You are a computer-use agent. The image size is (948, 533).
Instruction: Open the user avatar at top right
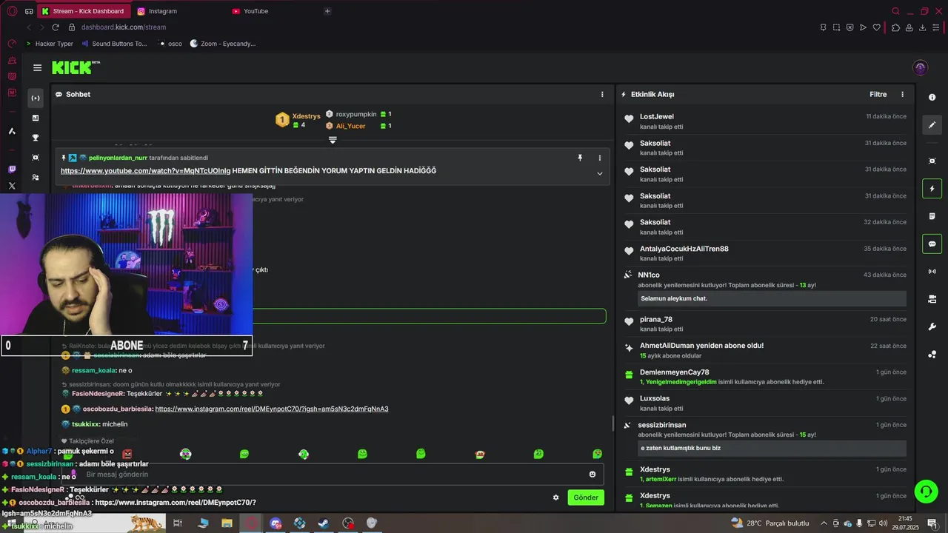click(921, 67)
